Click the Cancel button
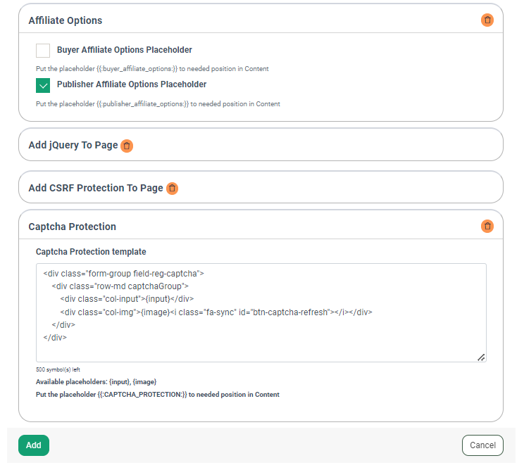The image size is (524, 470). [482, 445]
